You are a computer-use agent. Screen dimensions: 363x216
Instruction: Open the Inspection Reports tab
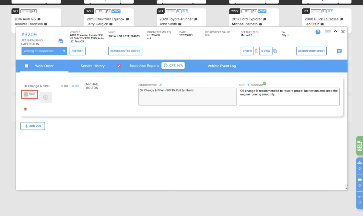point(145,66)
